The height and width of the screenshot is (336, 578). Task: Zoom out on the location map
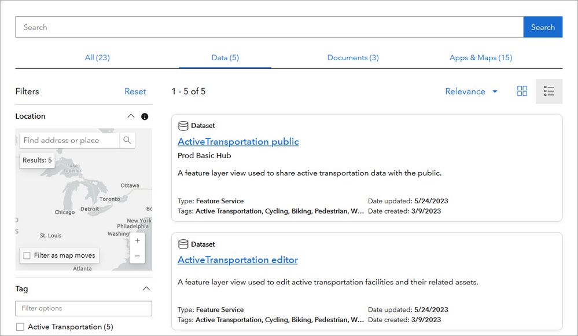point(137,255)
